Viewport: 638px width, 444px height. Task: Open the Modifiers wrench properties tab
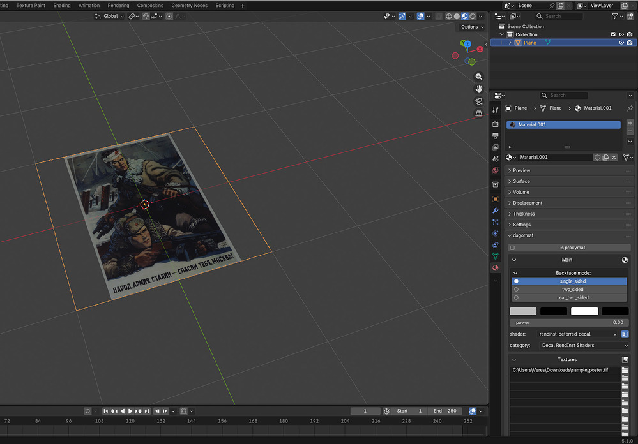coord(496,211)
